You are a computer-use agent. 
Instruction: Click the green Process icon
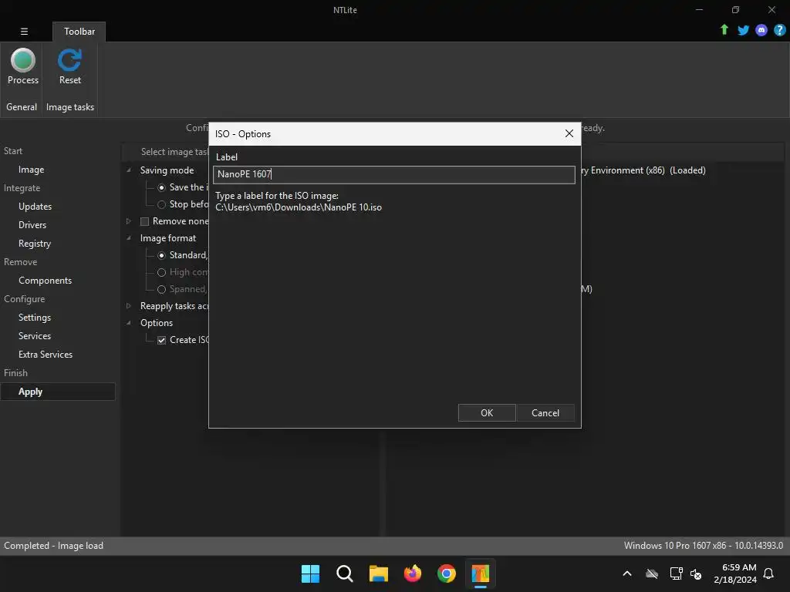click(23, 60)
